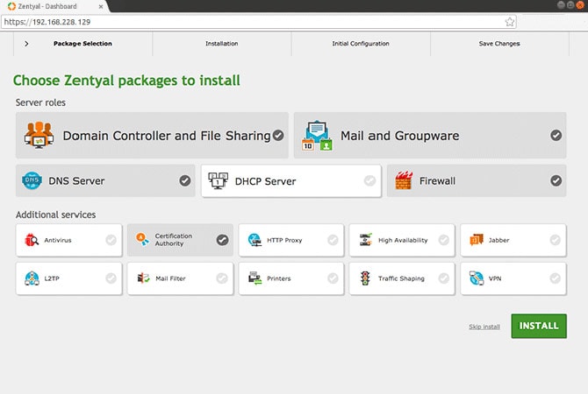Screen dimensions: 588x394
Task: Deselect Mail and Groupware checkmark
Action: 556,135
